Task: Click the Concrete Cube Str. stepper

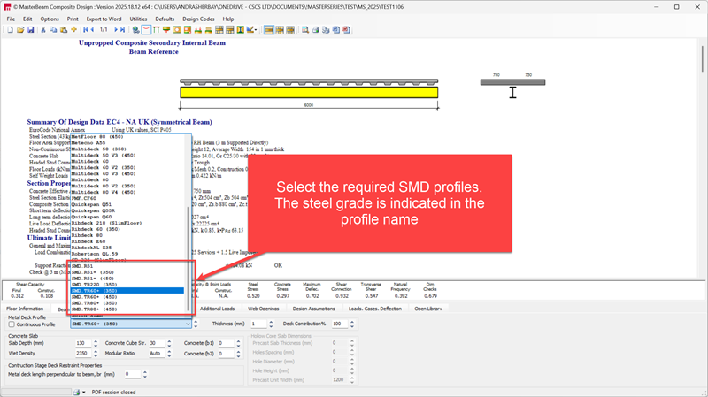Action: point(169,343)
